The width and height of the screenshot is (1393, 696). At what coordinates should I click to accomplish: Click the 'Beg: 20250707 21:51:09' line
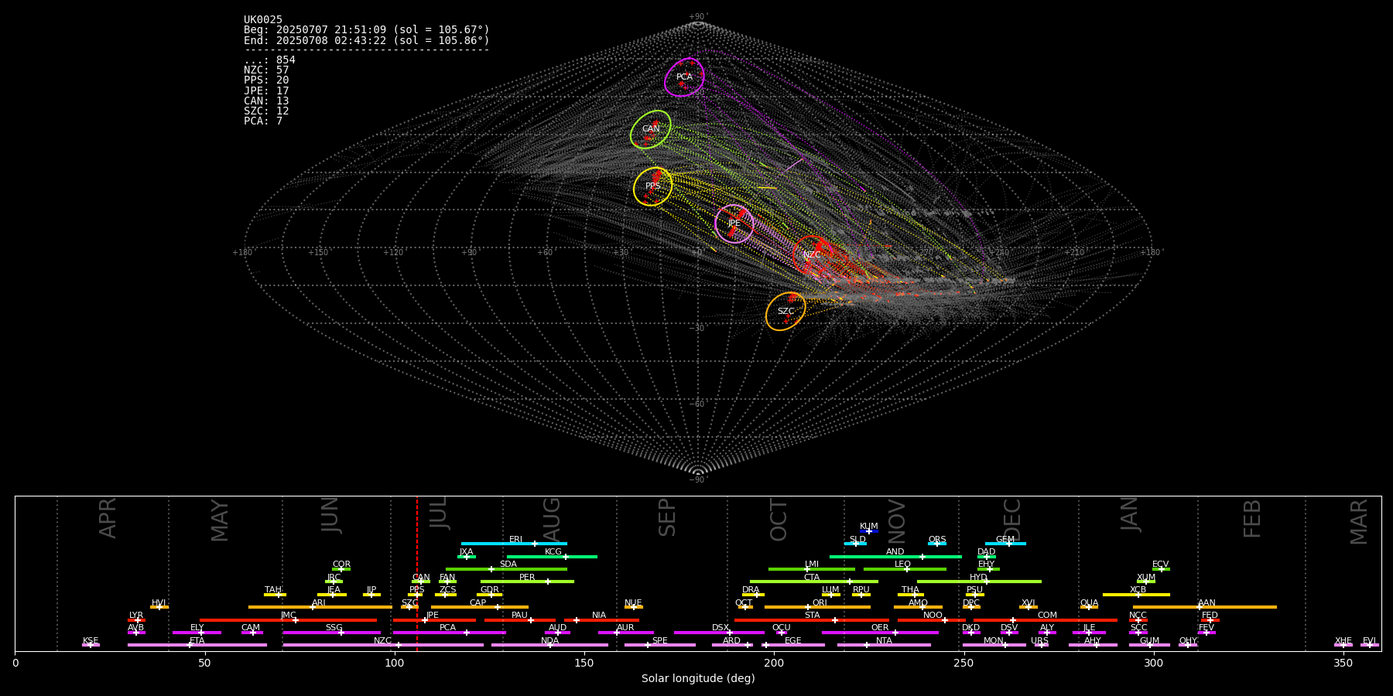coord(367,30)
